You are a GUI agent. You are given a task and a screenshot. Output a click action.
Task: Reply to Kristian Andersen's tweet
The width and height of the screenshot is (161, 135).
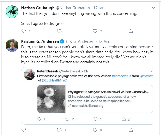pos(24,130)
